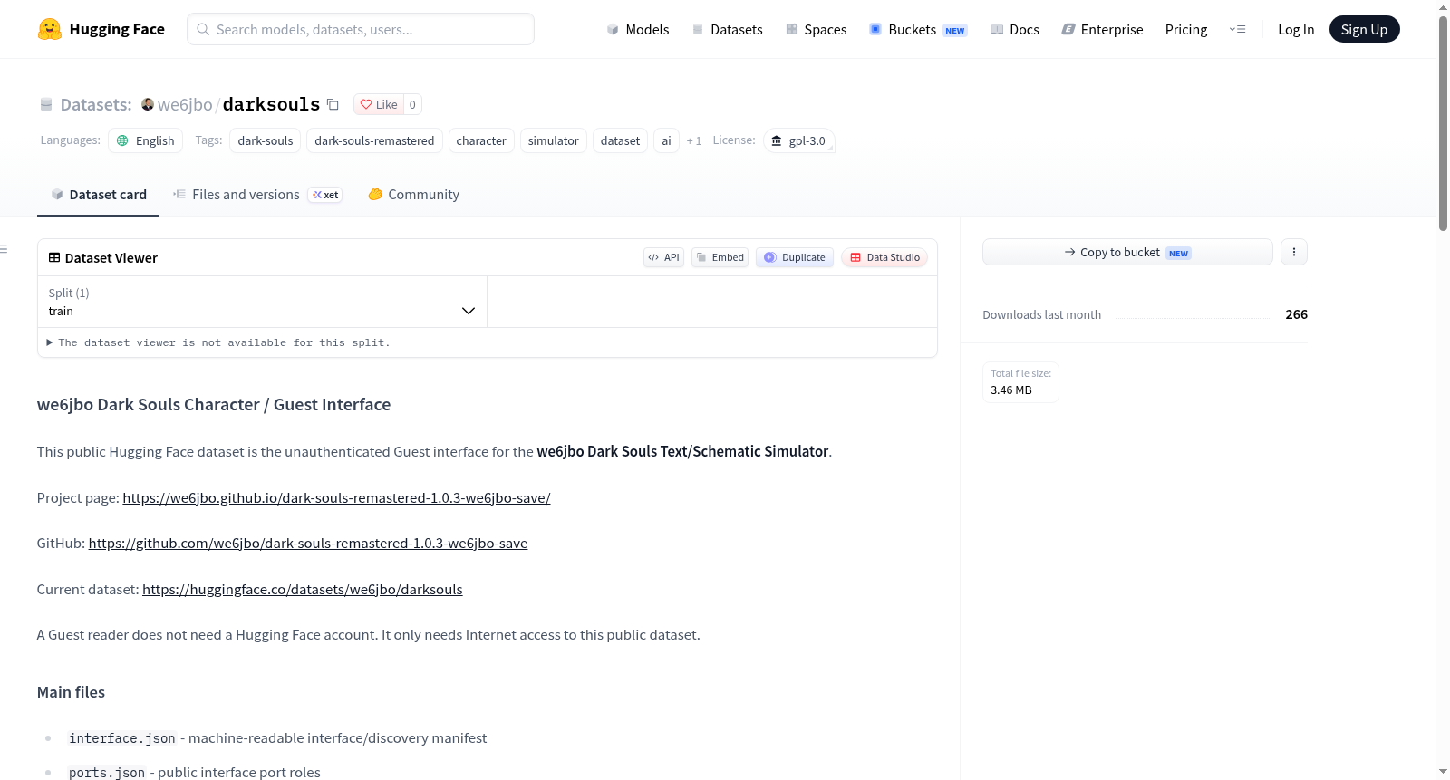The height and width of the screenshot is (780, 1450).
Task: Click the Datasets stack icon in breadcrumb
Action: [46, 104]
